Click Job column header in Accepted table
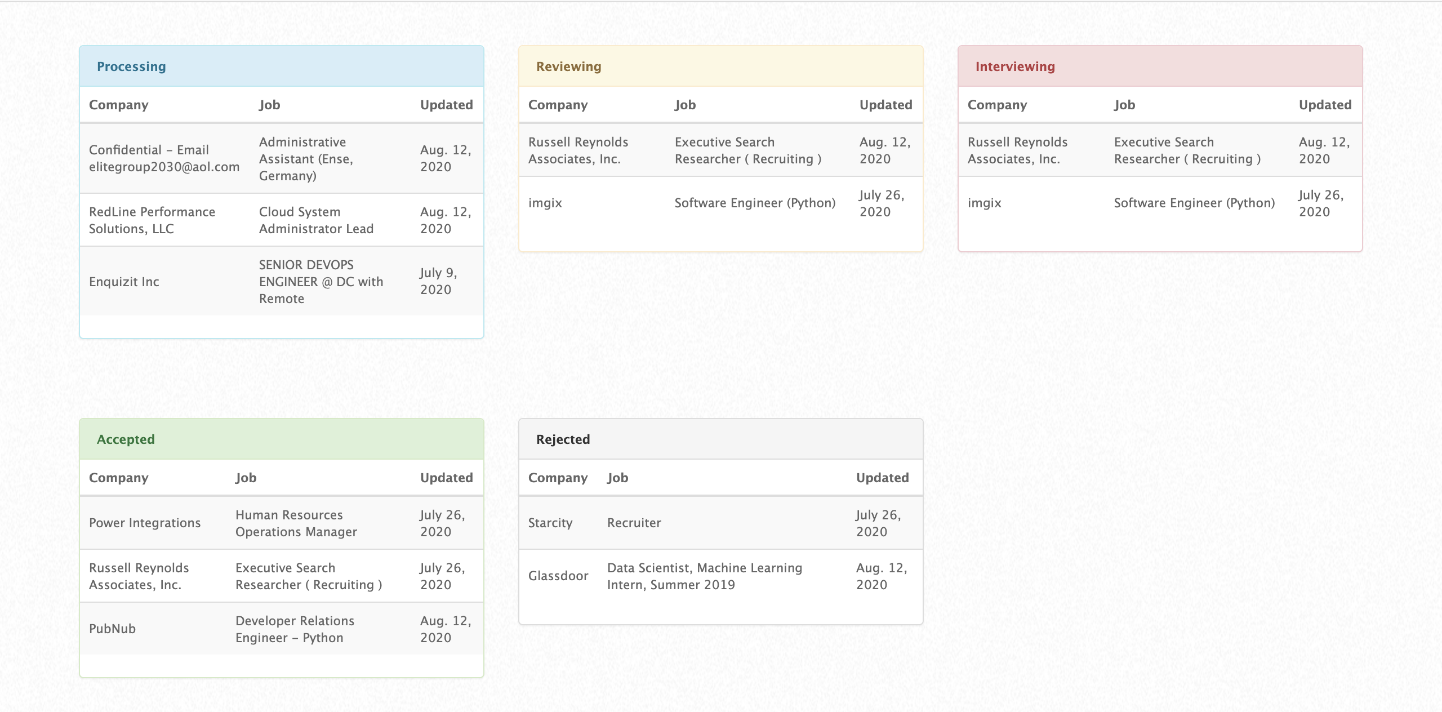1442x712 pixels. [246, 478]
